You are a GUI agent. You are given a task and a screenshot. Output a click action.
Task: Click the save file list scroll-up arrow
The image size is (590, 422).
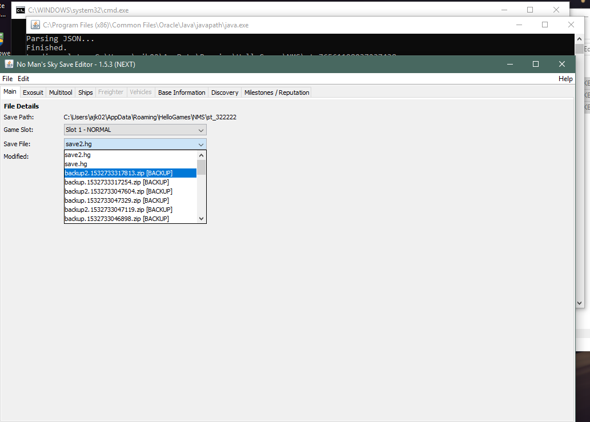tap(201, 155)
